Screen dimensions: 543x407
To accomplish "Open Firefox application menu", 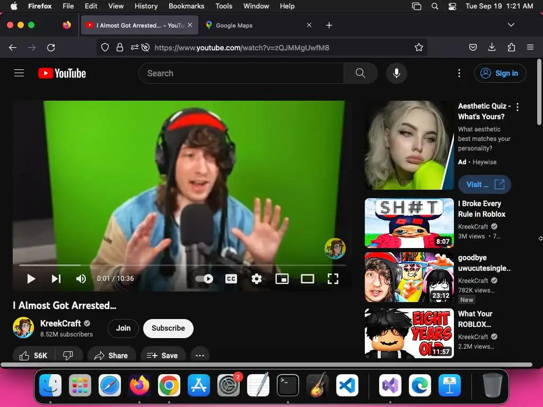I will (x=530, y=47).
